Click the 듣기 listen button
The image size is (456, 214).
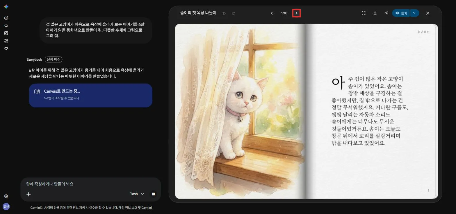tap(401, 13)
